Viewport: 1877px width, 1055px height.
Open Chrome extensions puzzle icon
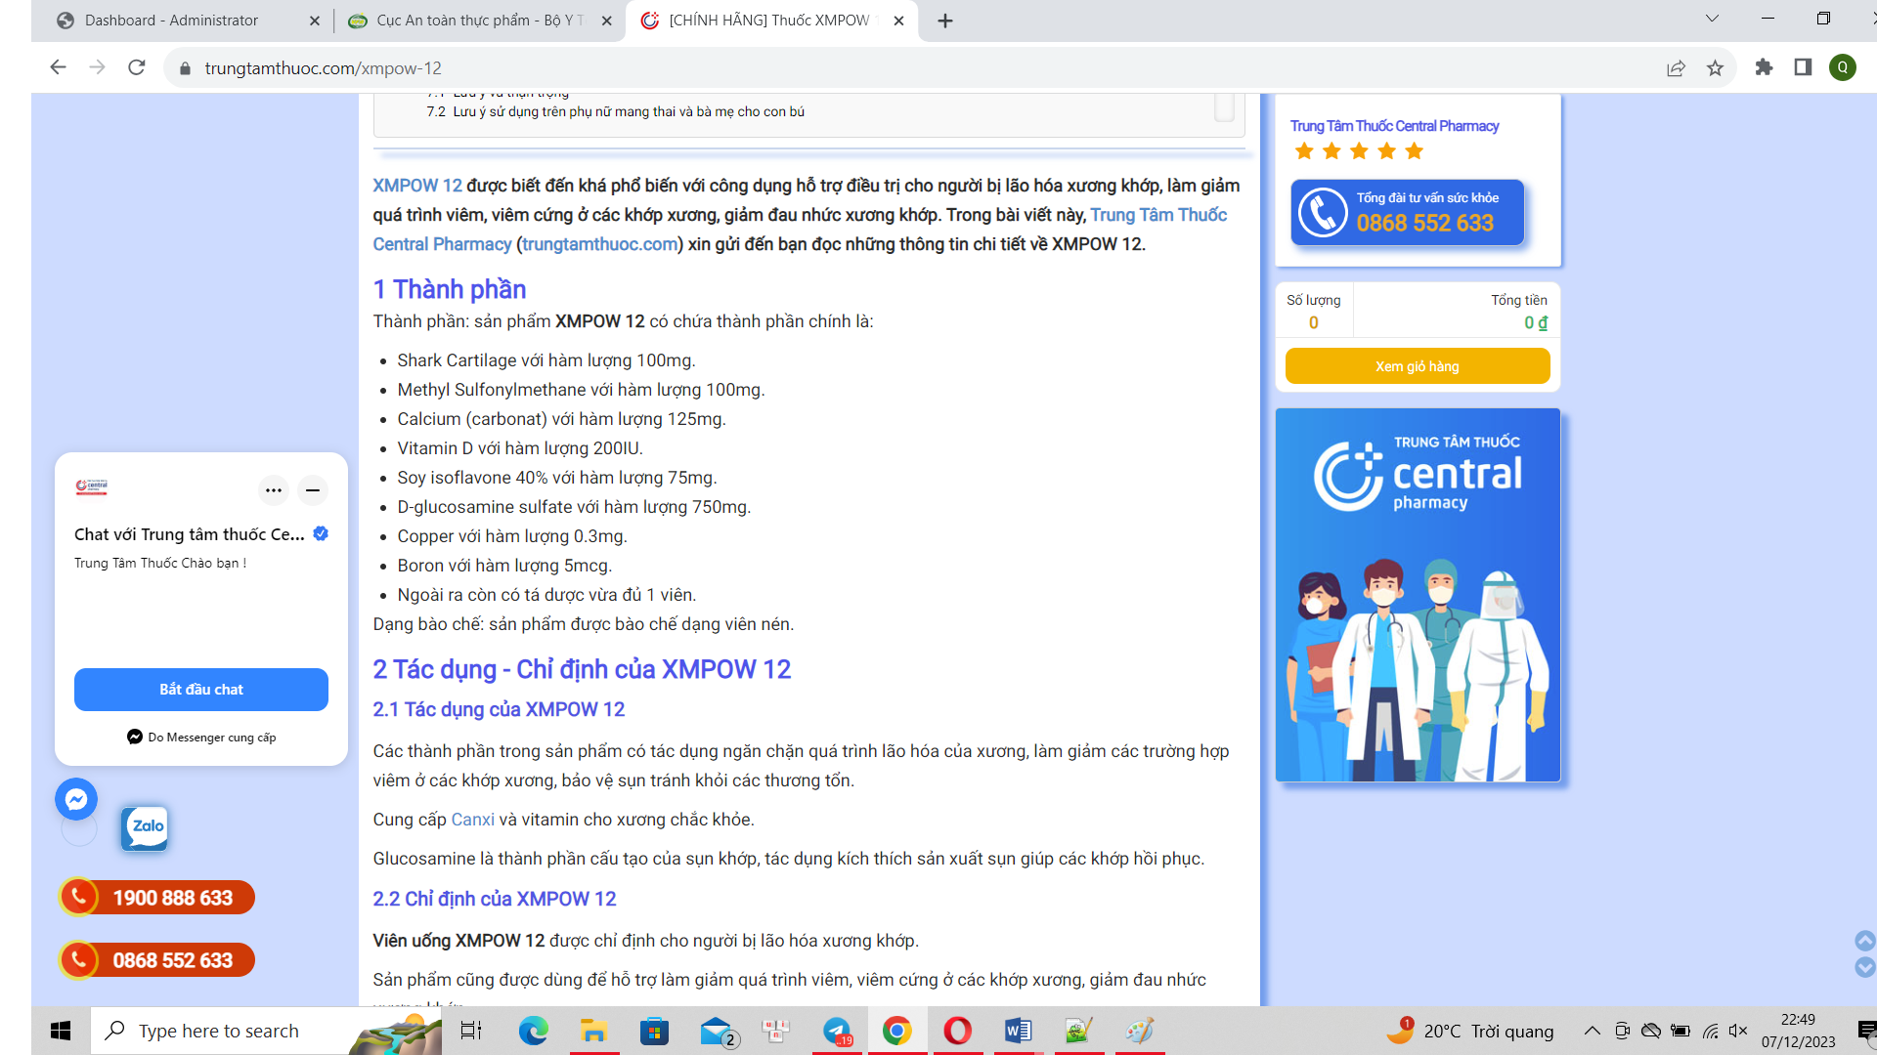coord(1764,67)
